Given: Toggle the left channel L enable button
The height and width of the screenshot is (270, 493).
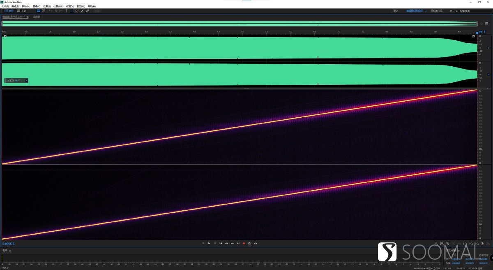Looking at the screenshot, I should [x=488, y=48].
